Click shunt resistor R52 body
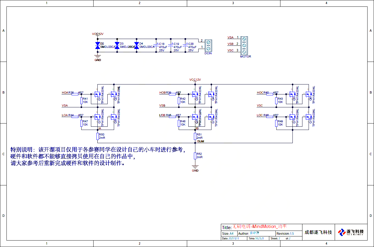374x247 pixels. [x=195, y=156]
